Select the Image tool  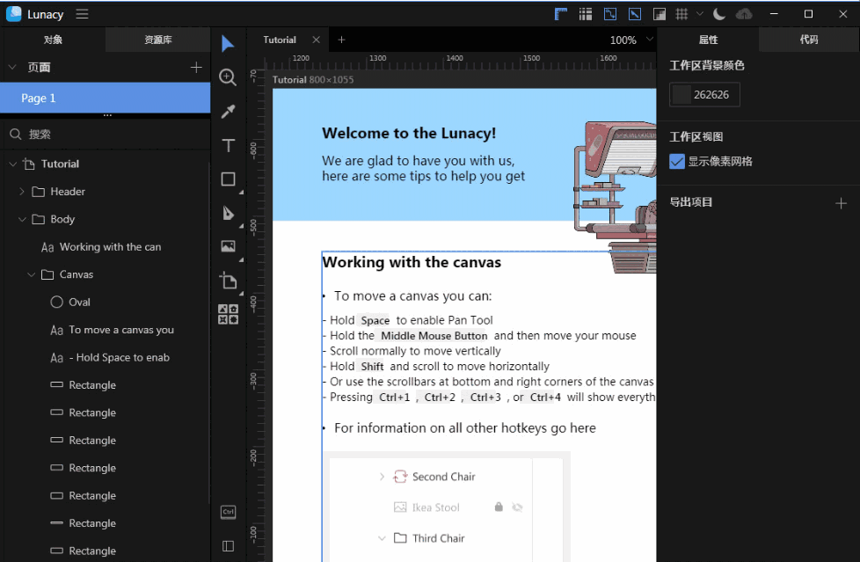228,246
